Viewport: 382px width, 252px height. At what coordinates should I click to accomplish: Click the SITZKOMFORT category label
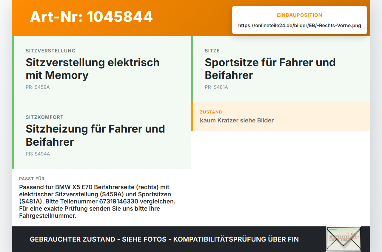[x=45, y=117]
